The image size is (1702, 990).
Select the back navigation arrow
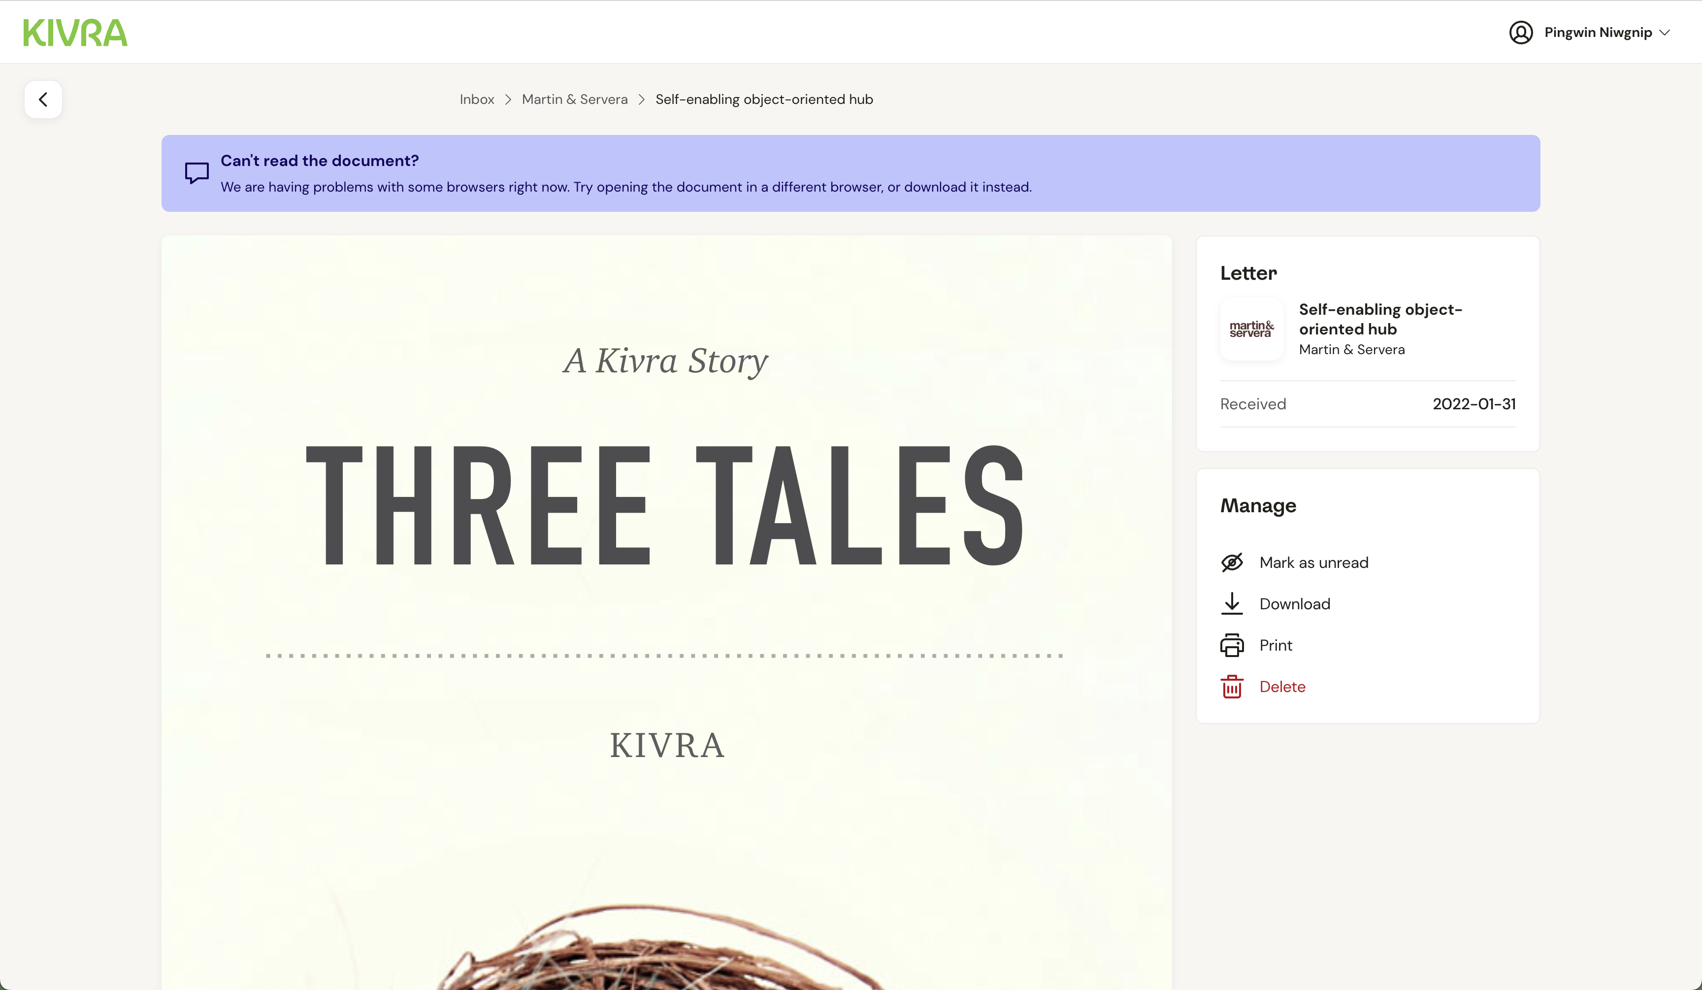[42, 99]
